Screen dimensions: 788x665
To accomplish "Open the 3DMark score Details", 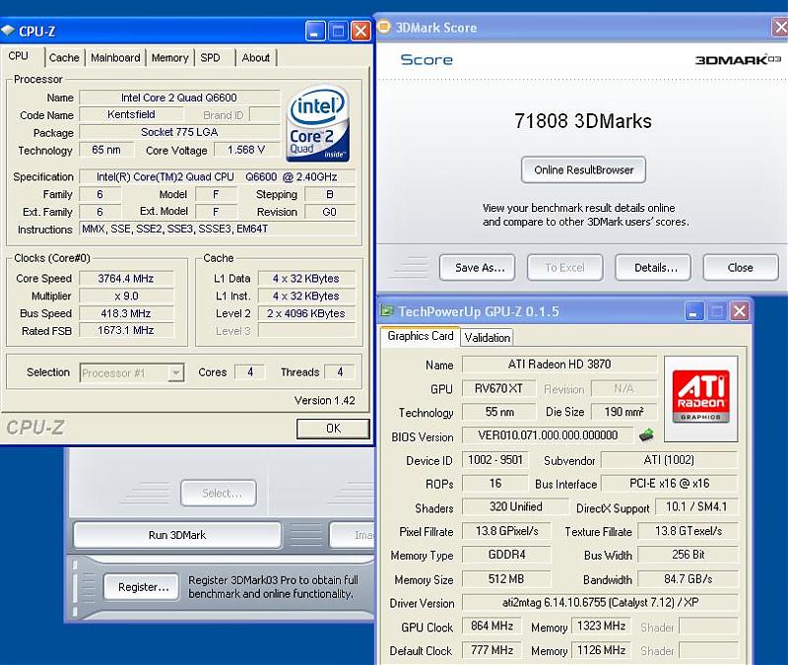I will click(653, 267).
